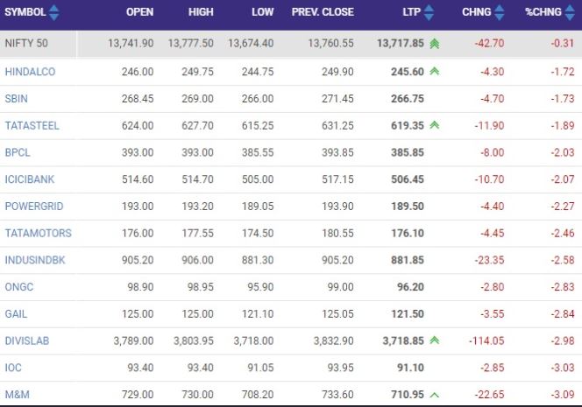This screenshot has height=407, width=582.
Task: Sort the table by %CHNG arrows
Action: [569, 13]
